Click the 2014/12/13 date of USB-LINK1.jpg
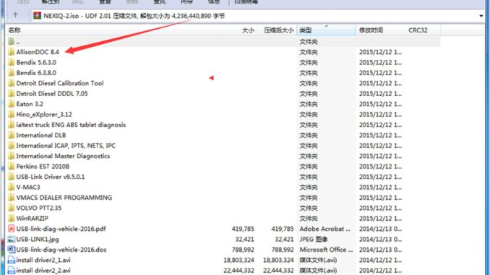The height and width of the screenshot is (275, 490). pyautogui.click(x=380, y=239)
